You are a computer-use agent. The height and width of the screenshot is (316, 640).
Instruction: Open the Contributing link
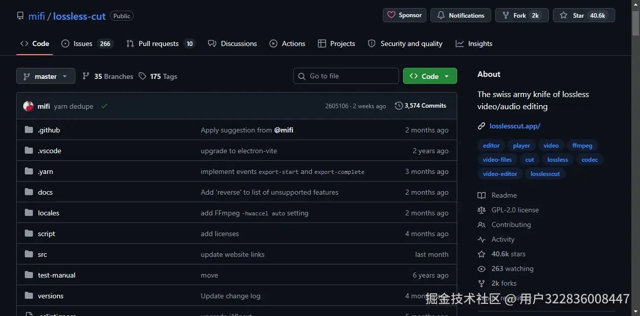click(x=504, y=224)
